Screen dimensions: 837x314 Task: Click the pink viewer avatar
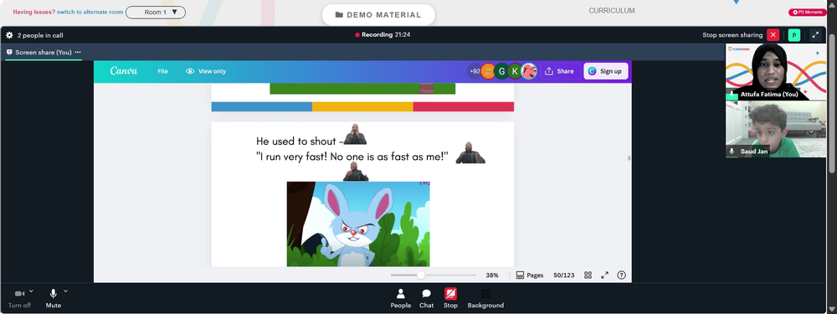pos(529,71)
